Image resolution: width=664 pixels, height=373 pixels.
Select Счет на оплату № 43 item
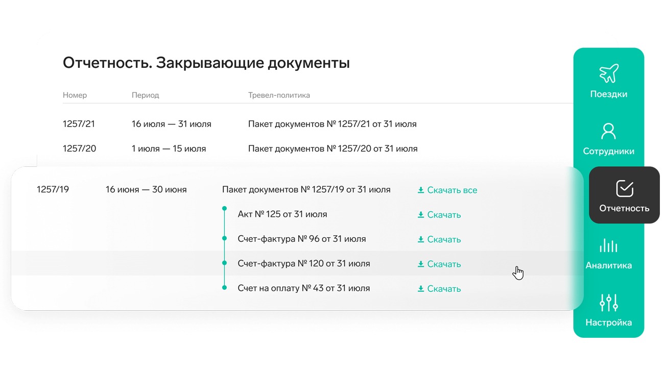pos(303,288)
